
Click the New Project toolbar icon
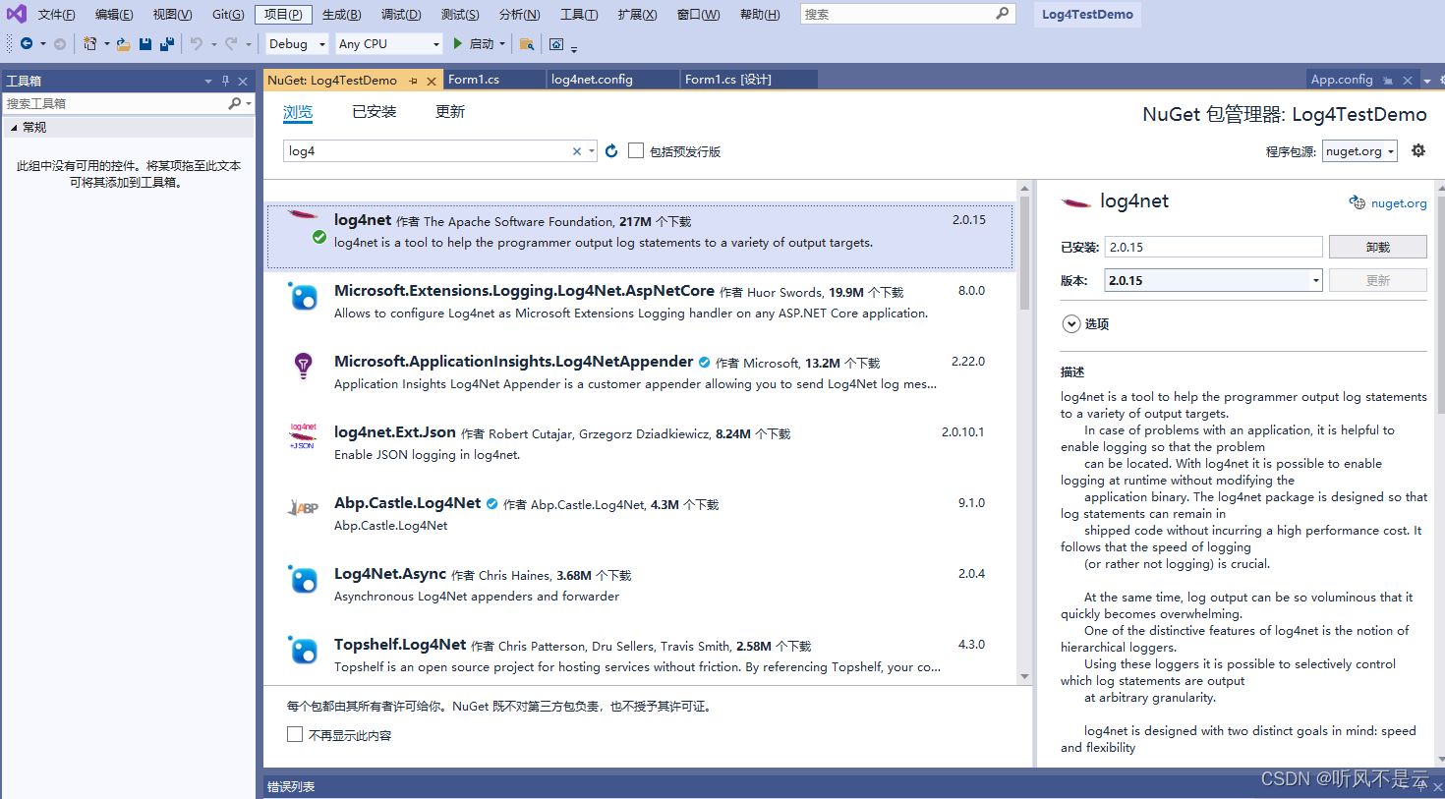point(89,43)
